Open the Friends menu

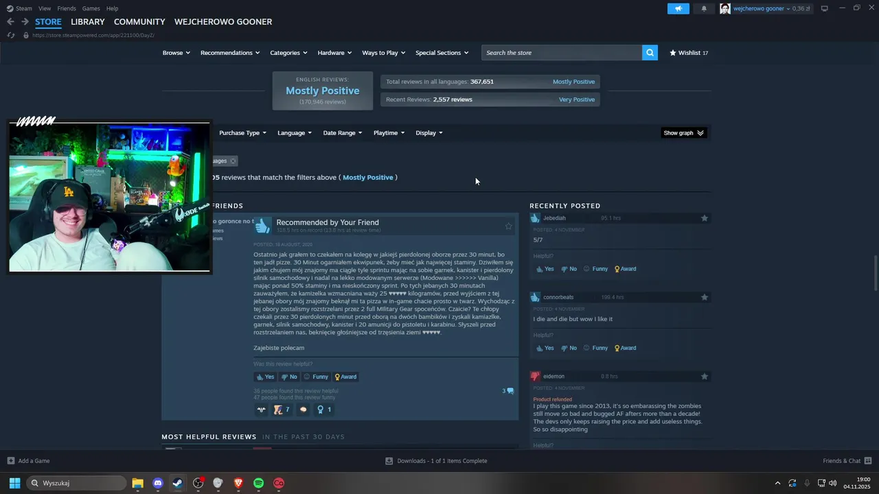(x=67, y=8)
